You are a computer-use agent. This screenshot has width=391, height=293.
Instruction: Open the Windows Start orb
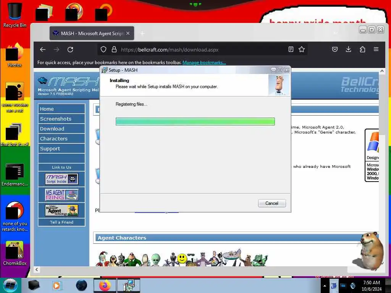10,285
